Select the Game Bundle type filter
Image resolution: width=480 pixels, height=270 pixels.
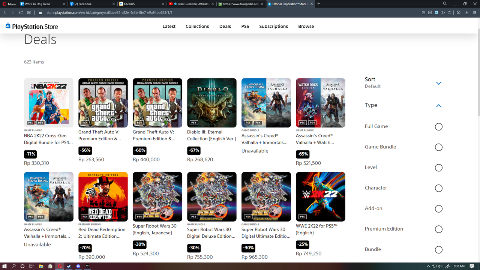(x=439, y=147)
